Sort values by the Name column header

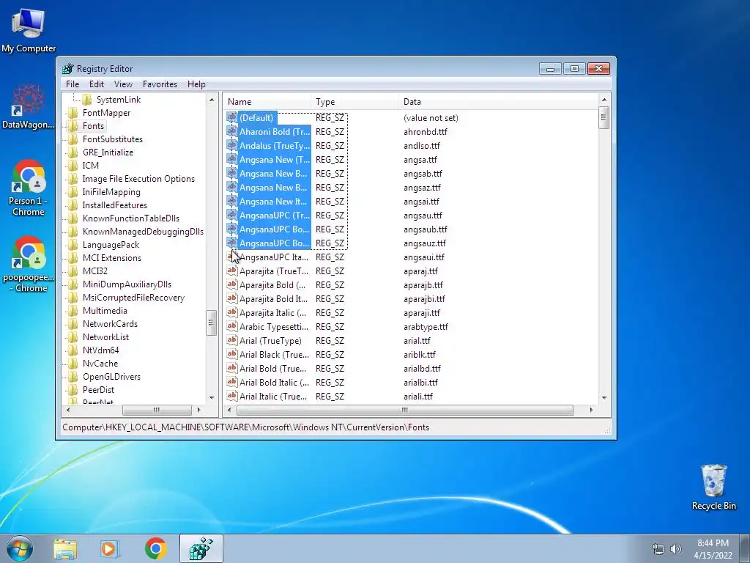(x=267, y=102)
